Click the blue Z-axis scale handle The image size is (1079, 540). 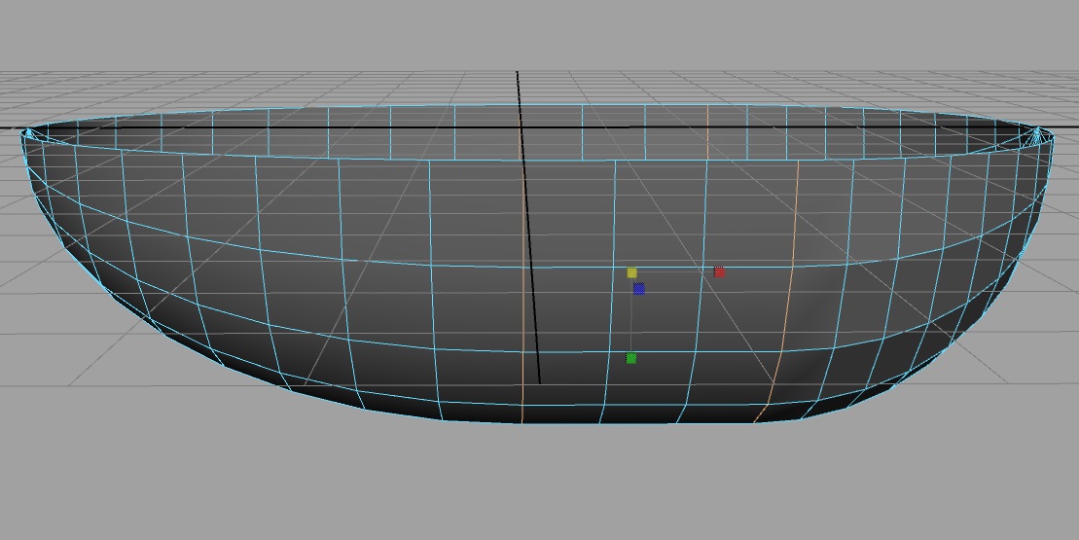coord(638,289)
